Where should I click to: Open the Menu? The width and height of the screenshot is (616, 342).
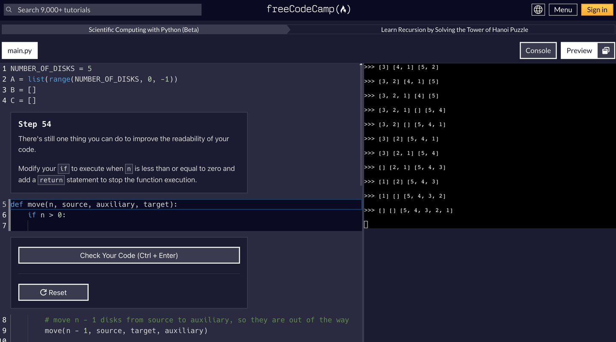[563, 9]
